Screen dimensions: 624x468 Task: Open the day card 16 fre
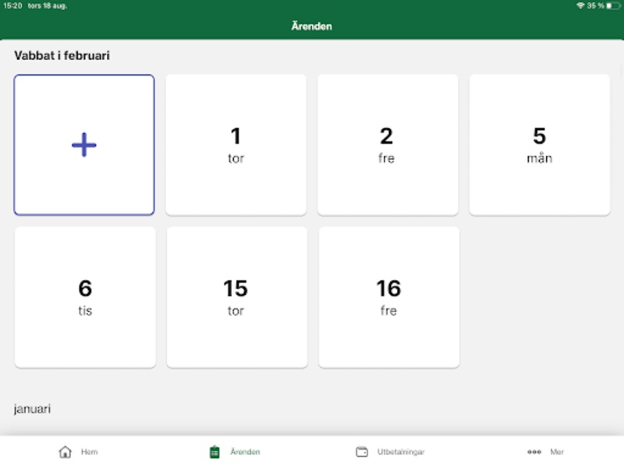389,297
